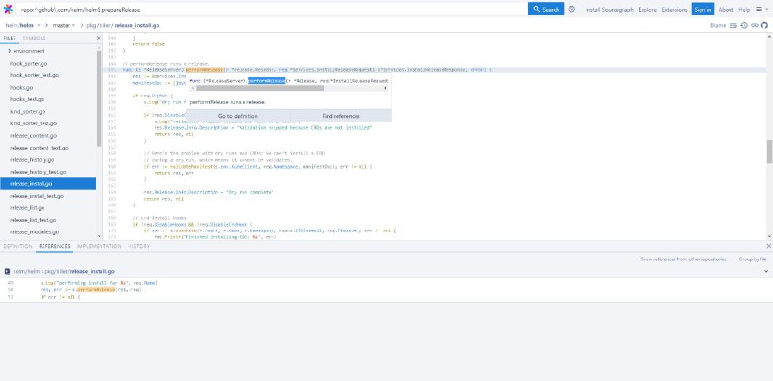Enable Show references from other repositories
The height and width of the screenshot is (381, 773).
coord(683,259)
